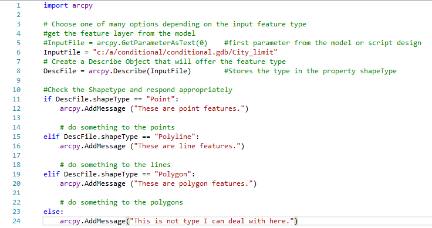Click string "Polyline" on line 15
Screen dimensions: 432x228
[175, 137]
